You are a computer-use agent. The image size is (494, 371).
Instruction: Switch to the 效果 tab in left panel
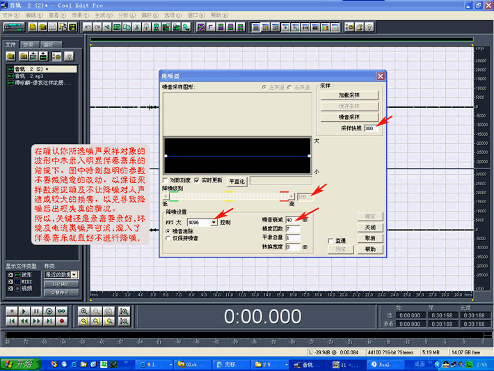[28, 44]
